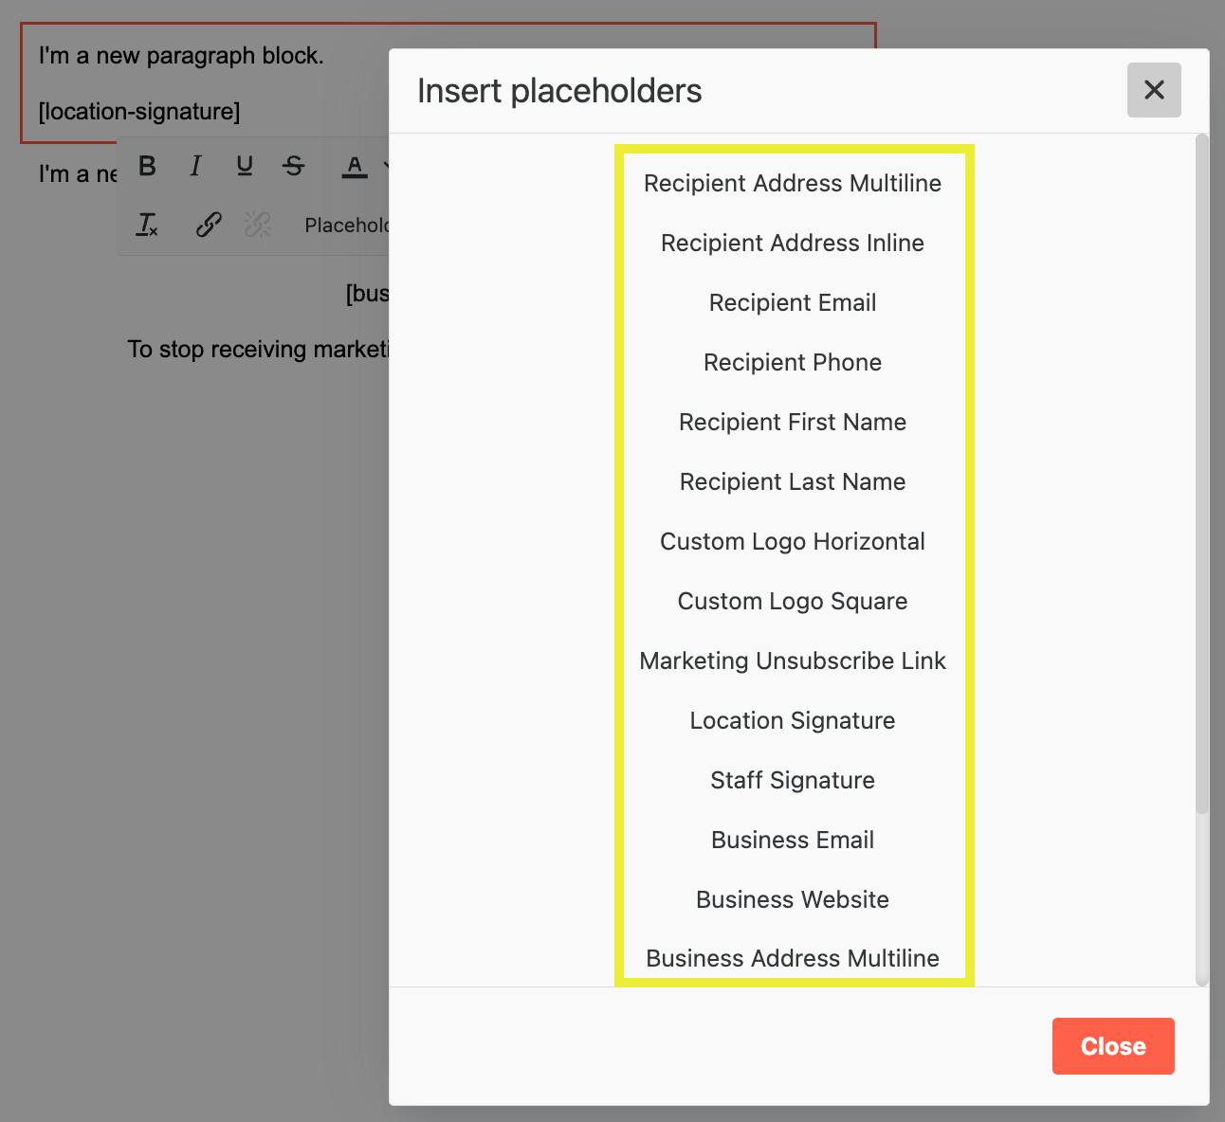The width and height of the screenshot is (1225, 1122).
Task: Insert a link with the chain icon
Action: pos(209,225)
